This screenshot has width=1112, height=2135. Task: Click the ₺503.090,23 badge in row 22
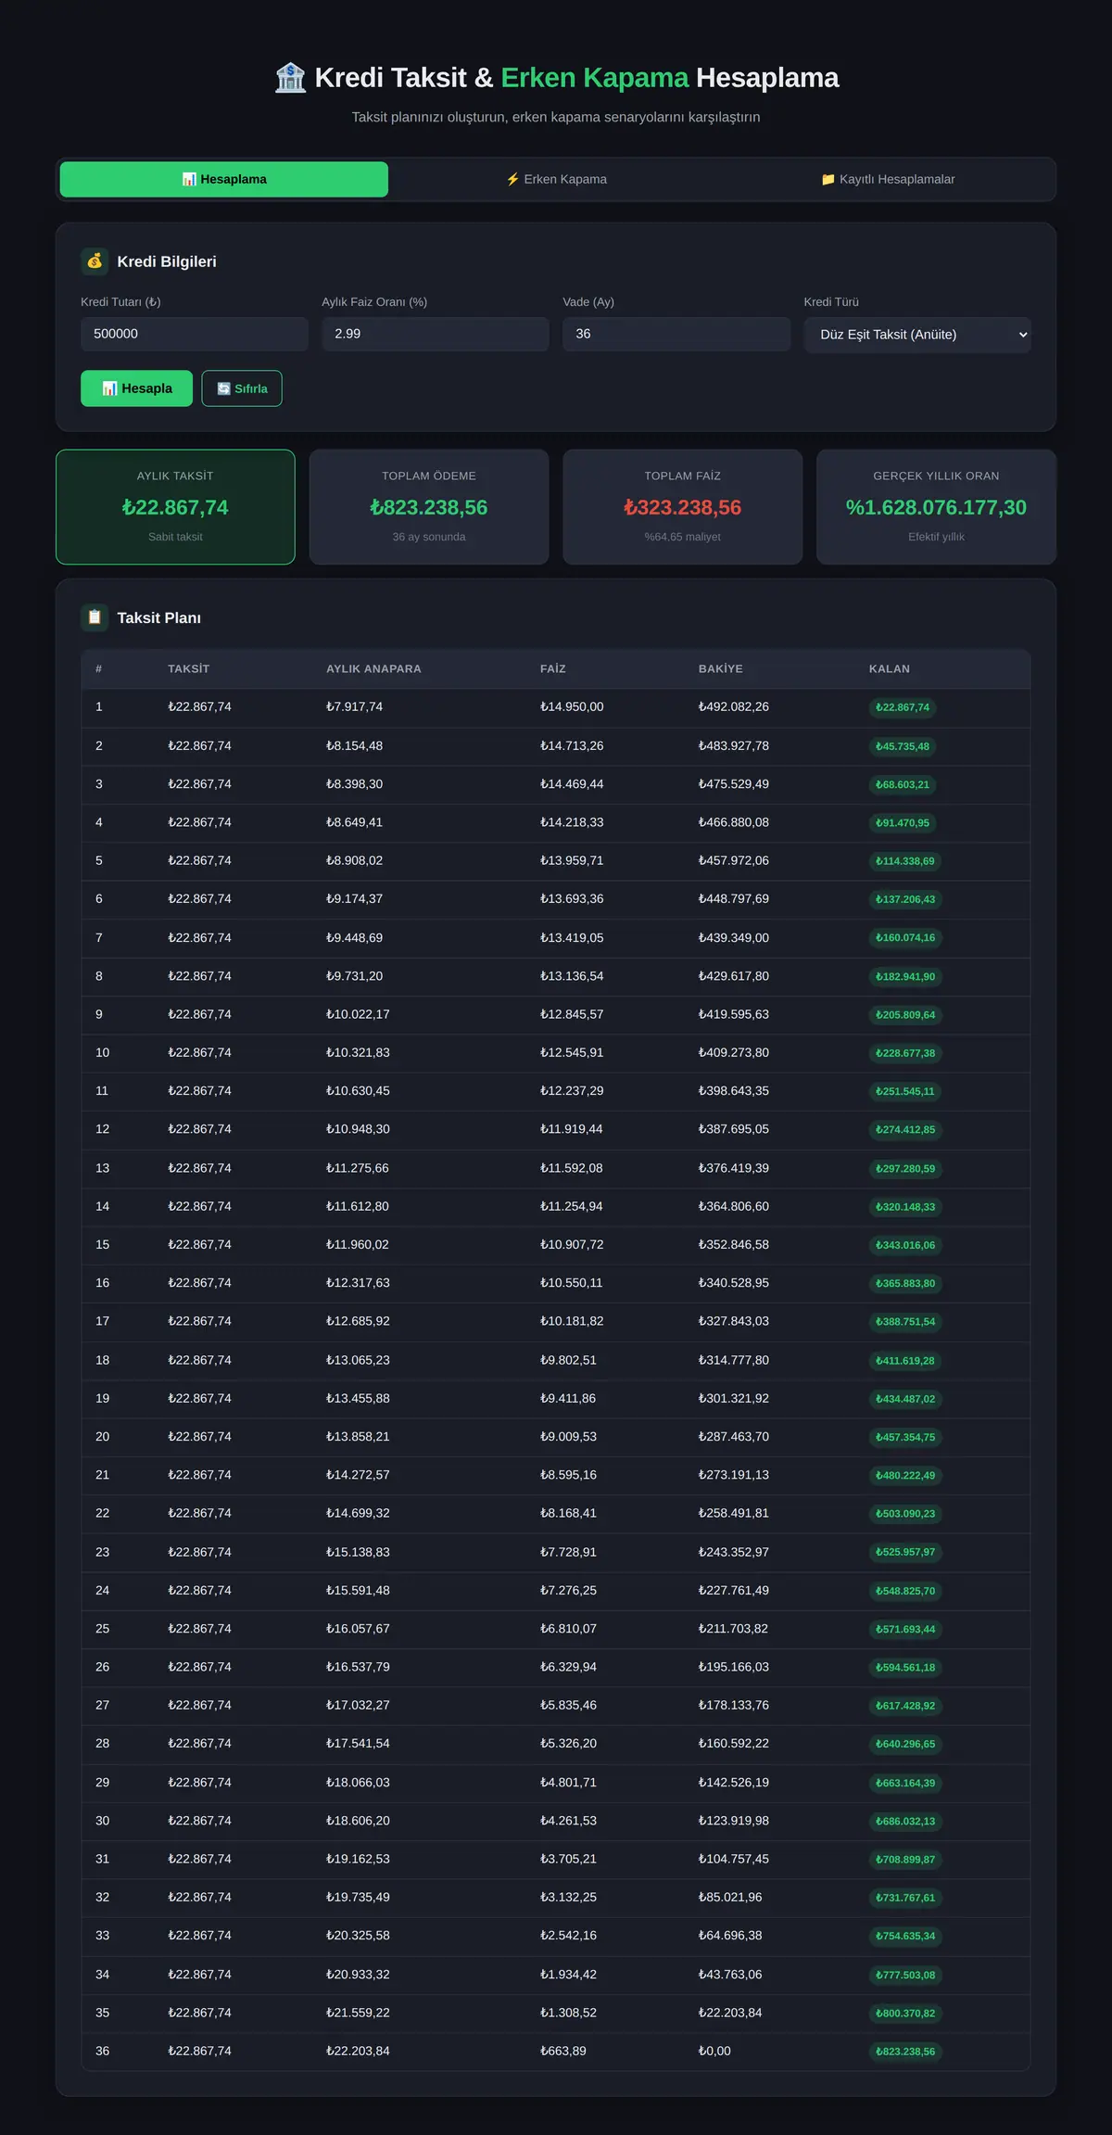905,1514
